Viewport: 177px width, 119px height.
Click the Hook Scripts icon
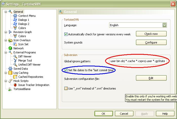click(x=10, y=81)
